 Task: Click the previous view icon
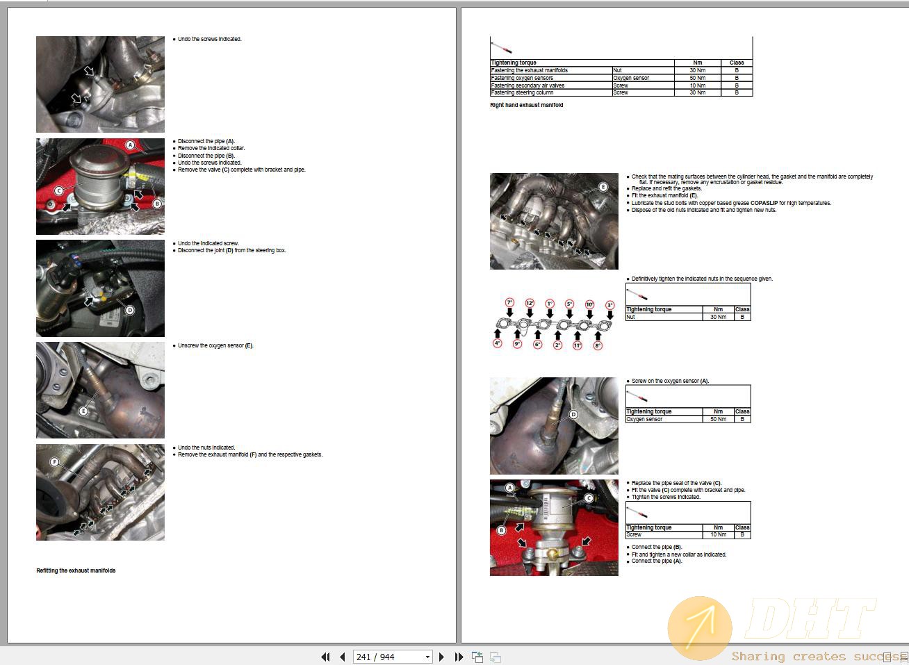tap(477, 657)
